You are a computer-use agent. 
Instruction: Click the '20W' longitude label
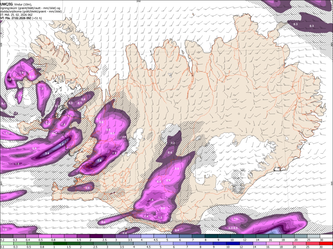tap(138, 1)
